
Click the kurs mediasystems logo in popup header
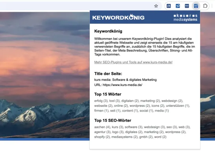185,18
